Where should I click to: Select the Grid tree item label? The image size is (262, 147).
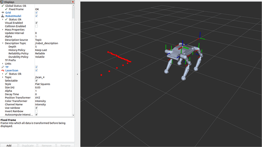(x=8, y=12)
